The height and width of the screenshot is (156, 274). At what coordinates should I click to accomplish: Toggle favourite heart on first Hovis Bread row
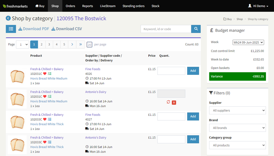click(45, 74)
